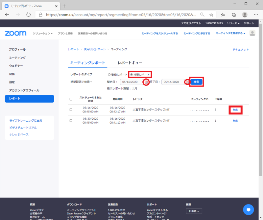This screenshot has height=220, width=263.
Task: Select the 登録レポート radio button
Action: point(109,75)
